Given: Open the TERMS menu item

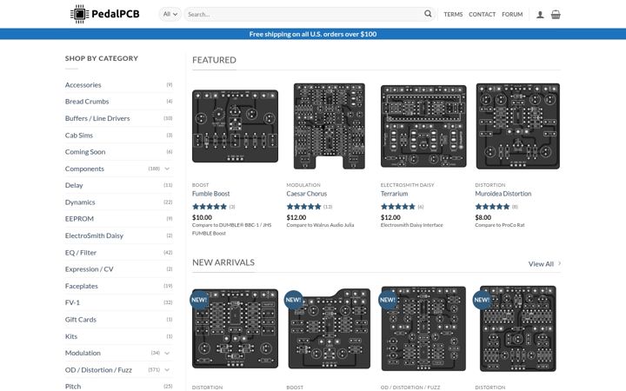Looking at the screenshot, I should (453, 15).
